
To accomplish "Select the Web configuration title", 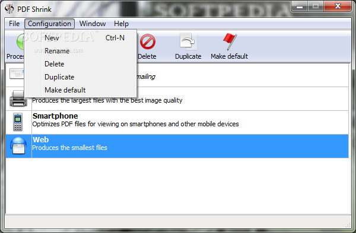I will tap(40, 140).
